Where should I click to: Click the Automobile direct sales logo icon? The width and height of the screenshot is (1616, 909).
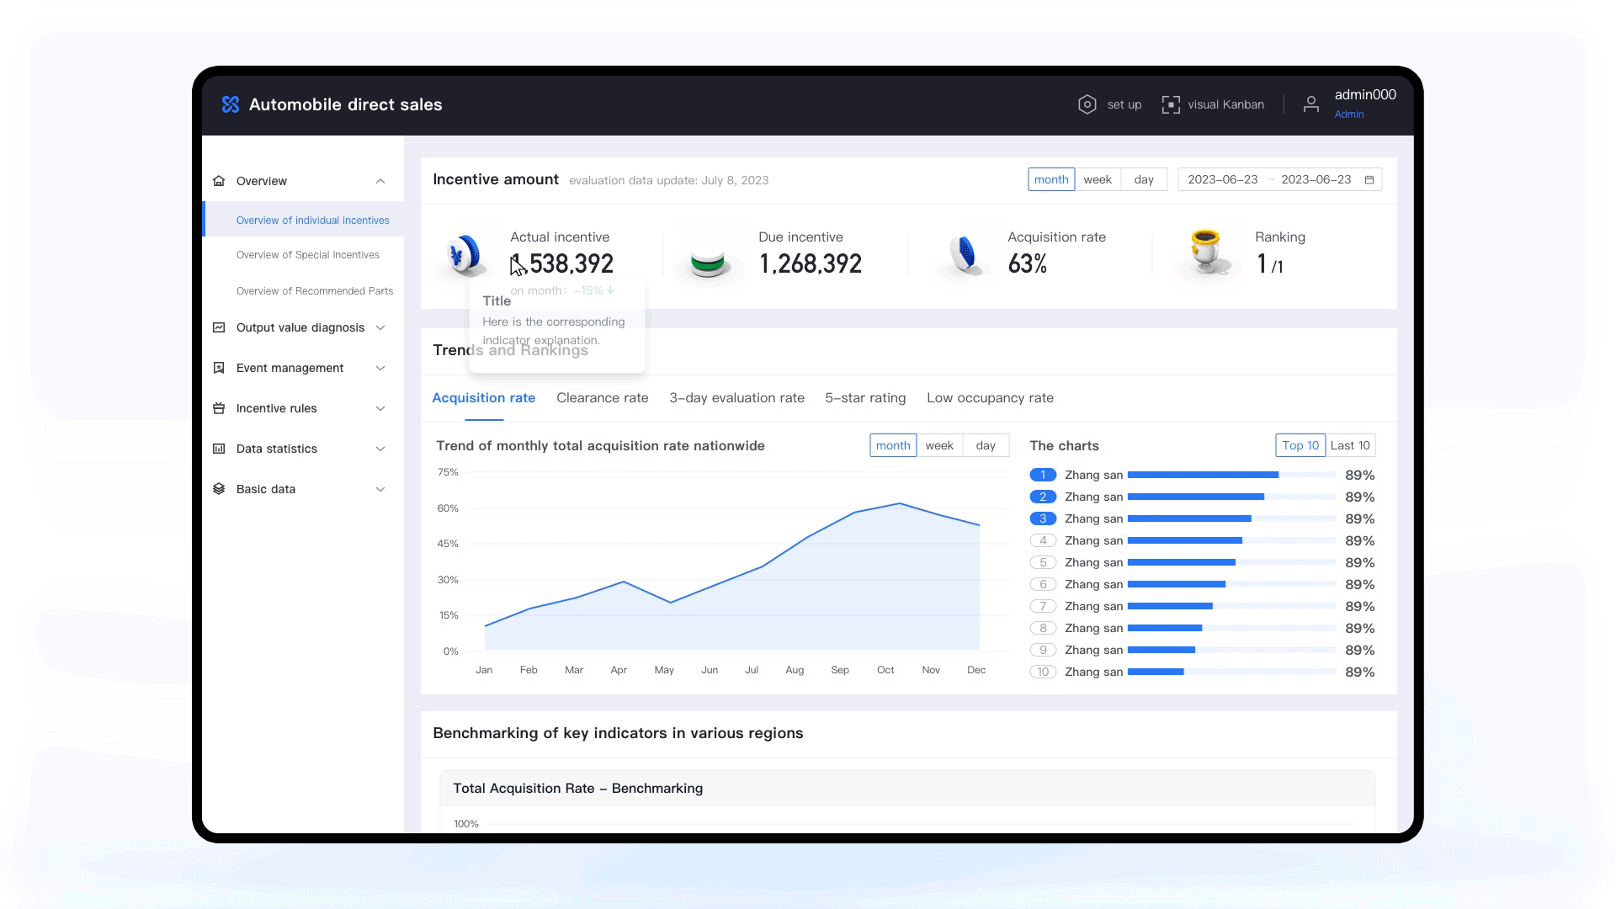pos(231,104)
